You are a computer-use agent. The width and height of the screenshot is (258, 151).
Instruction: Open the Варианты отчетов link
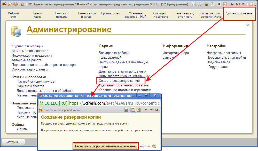point(30,86)
